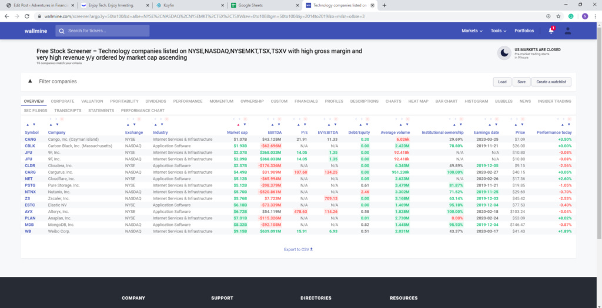Open a new browser tab
602x308 pixels.
[384, 5]
